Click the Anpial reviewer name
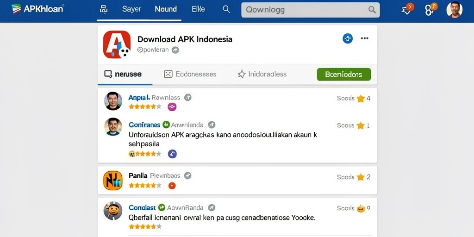The height and width of the screenshot is (237, 474). click(x=139, y=98)
